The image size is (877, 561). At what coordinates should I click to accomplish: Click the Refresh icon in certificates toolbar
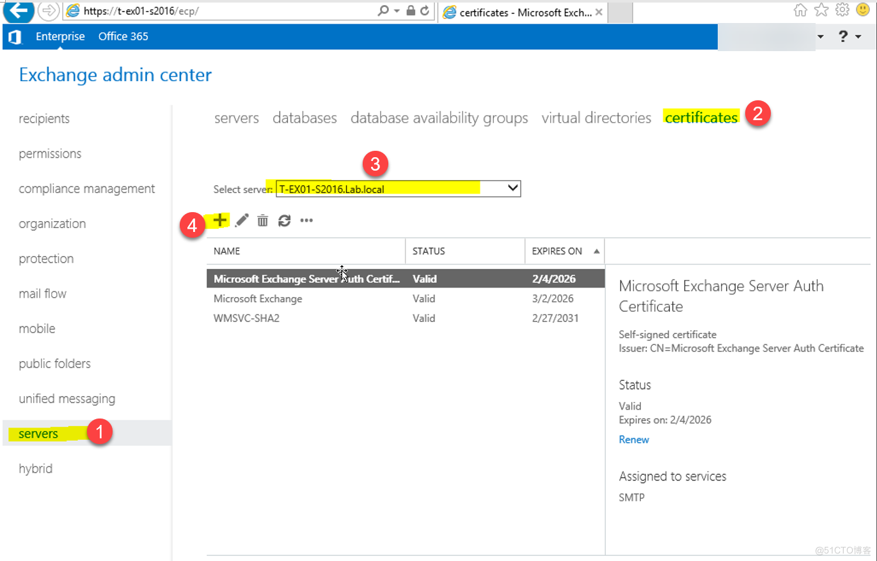coord(285,220)
